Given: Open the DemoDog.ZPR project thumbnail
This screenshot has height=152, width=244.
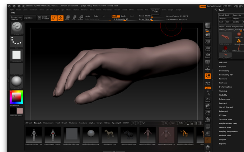Looking at the screenshot, I should pyautogui.click(x=109, y=135).
